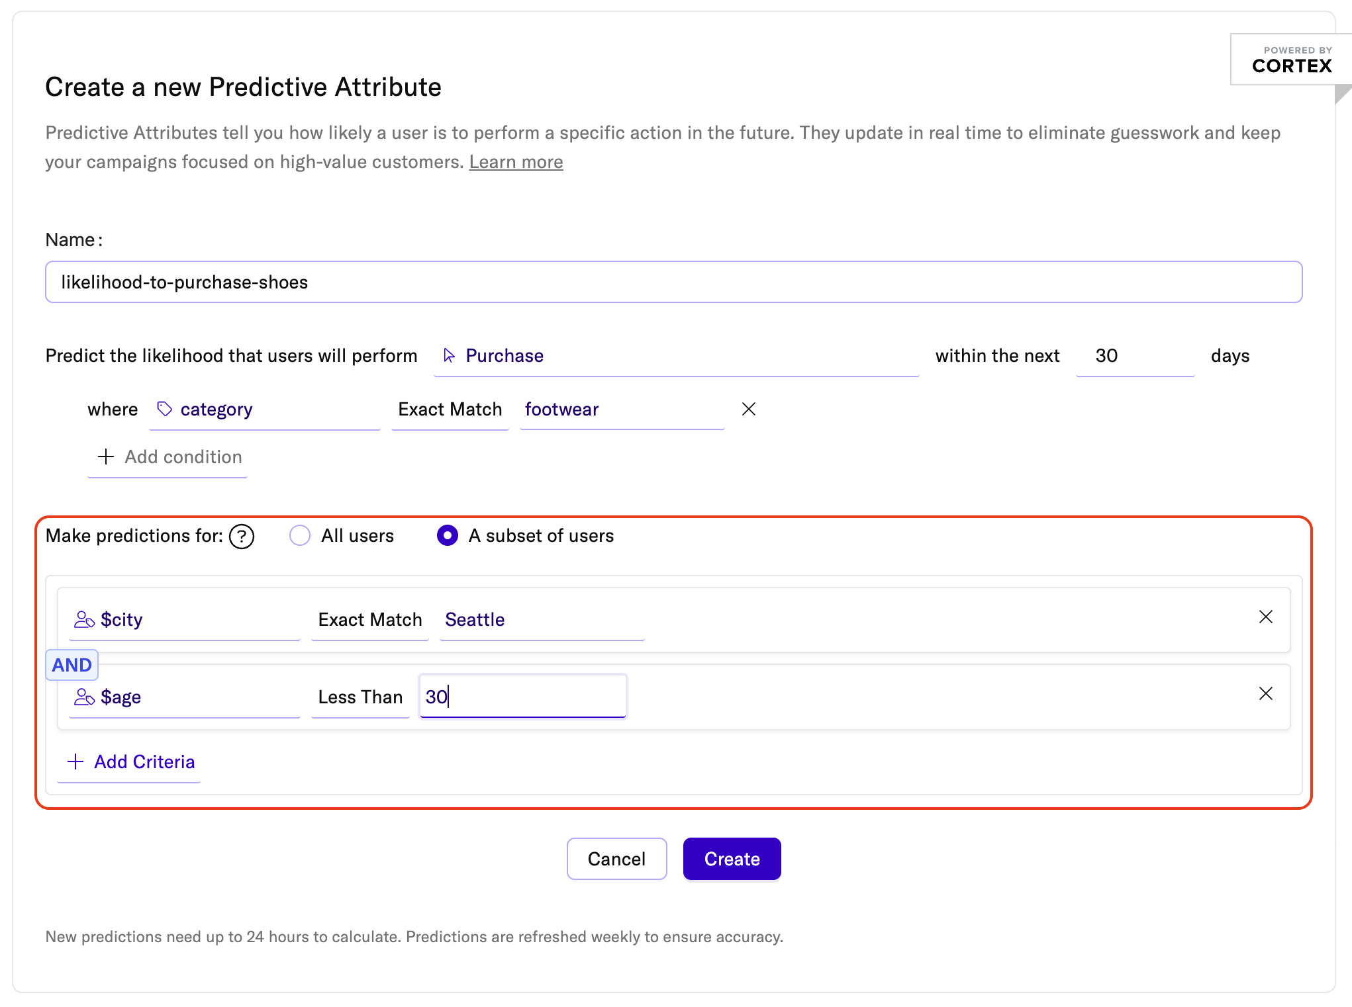Viewport: 1352px width, 1007px height.
Task: Change the Less Than operator dropdown
Action: point(360,697)
